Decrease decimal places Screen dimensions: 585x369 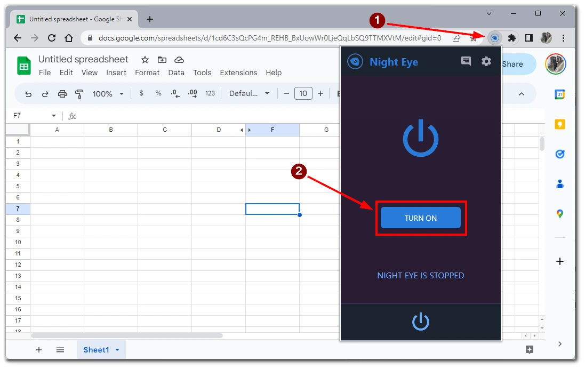[x=175, y=94]
